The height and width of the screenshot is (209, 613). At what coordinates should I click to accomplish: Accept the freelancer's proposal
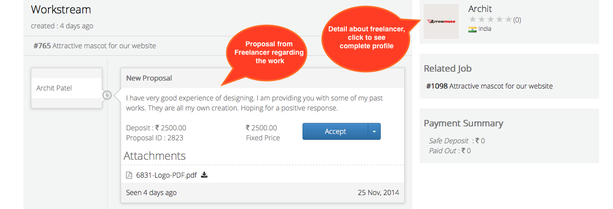tap(335, 131)
